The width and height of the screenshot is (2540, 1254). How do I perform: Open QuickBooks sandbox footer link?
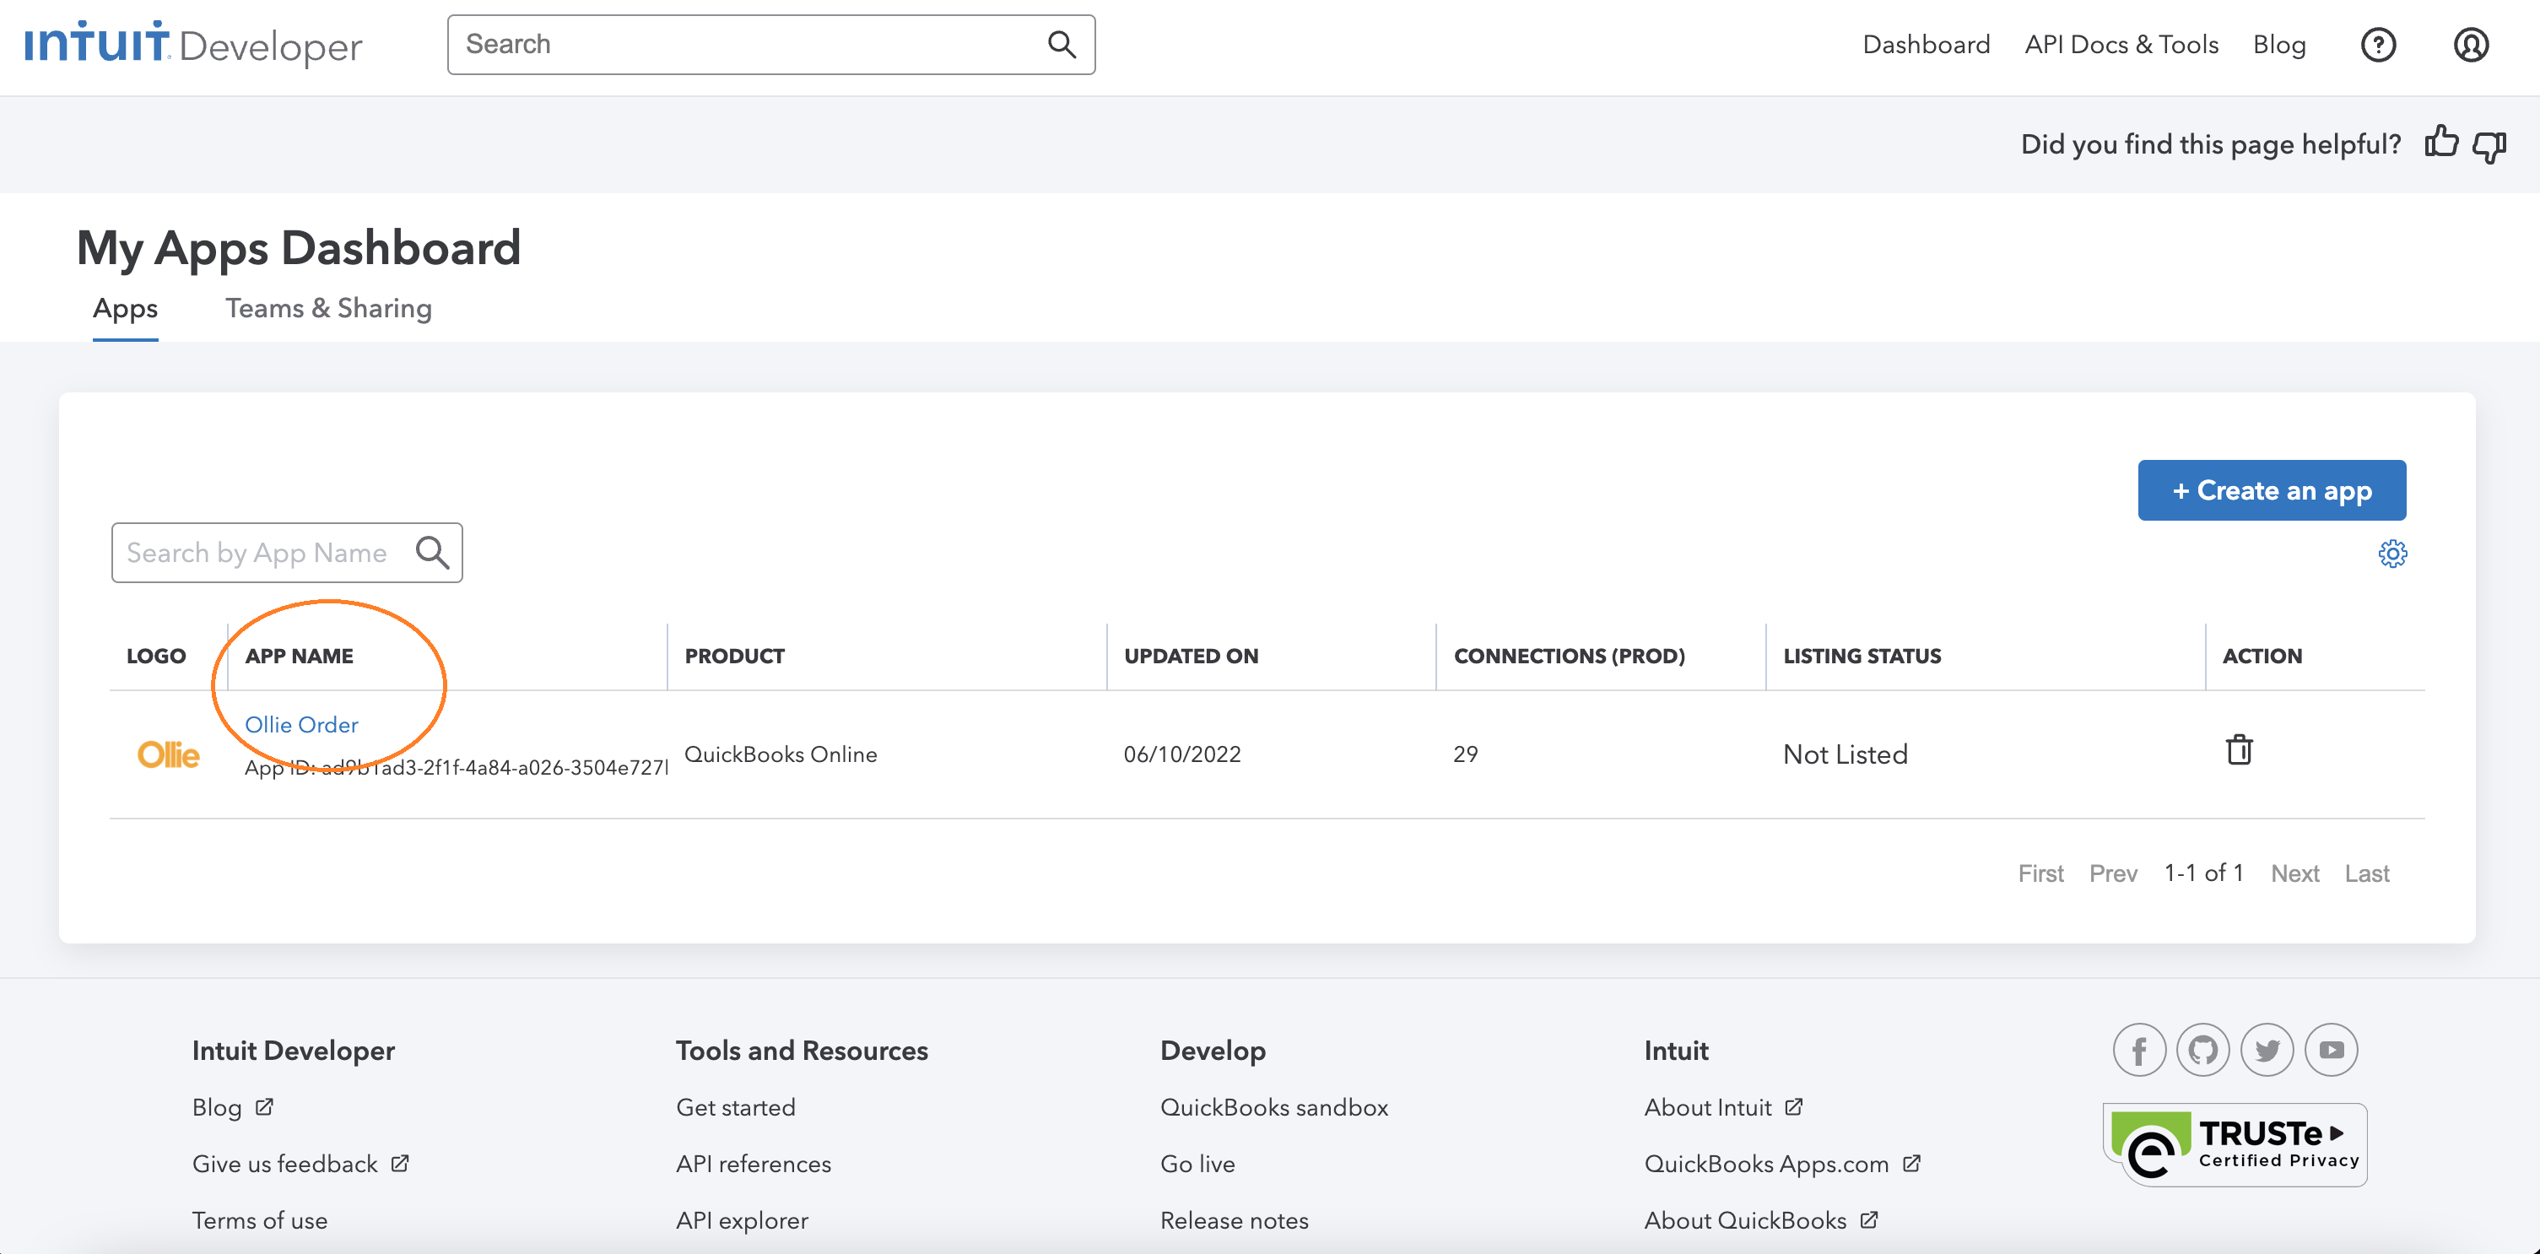click(x=1274, y=1107)
